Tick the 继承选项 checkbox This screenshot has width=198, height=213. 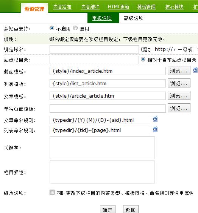pos(52,192)
